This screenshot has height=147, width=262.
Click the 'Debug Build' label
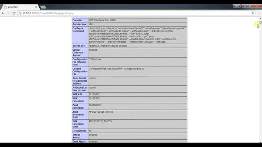pyautogui.click(x=79, y=131)
